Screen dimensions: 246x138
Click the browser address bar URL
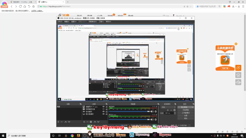(56, 7)
